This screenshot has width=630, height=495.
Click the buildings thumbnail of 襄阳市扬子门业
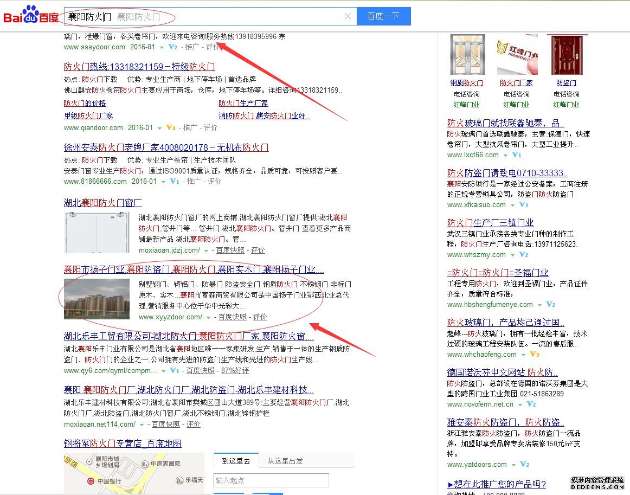tap(97, 299)
